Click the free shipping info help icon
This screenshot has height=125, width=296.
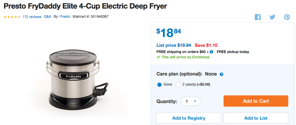pos(211,52)
